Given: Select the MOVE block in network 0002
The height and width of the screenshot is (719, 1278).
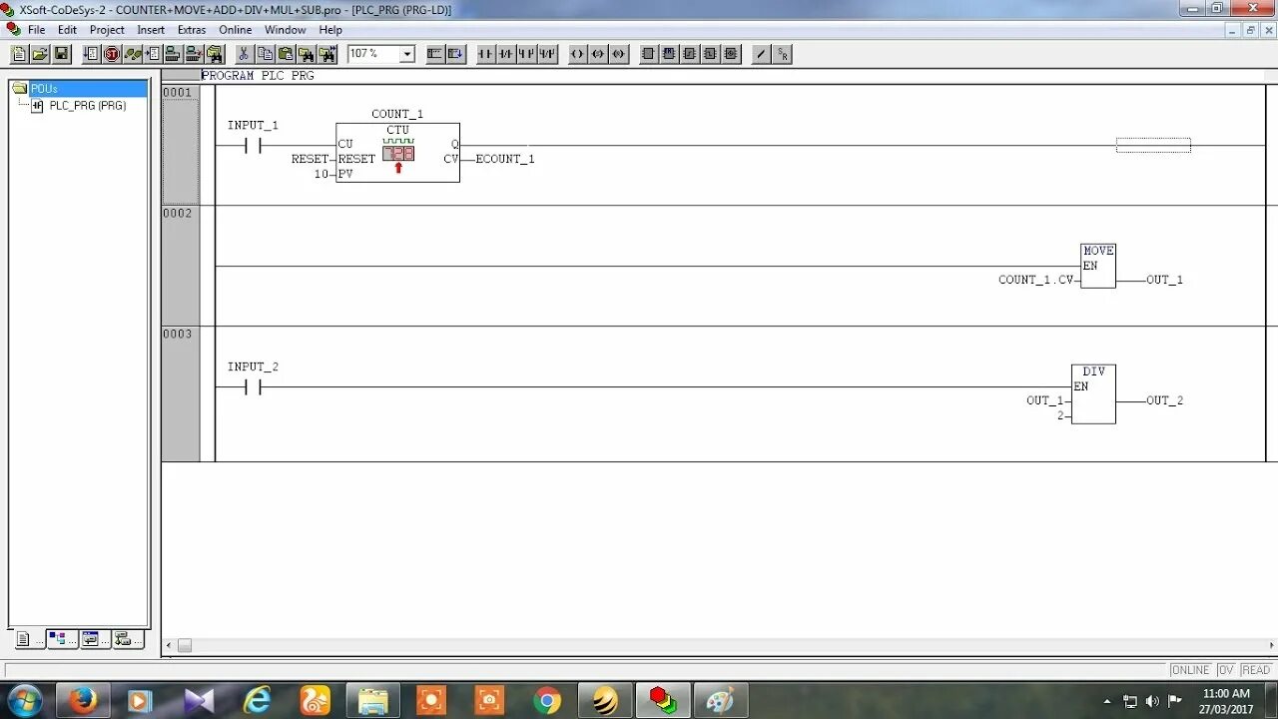Looking at the screenshot, I should pyautogui.click(x=1098, y=266).
